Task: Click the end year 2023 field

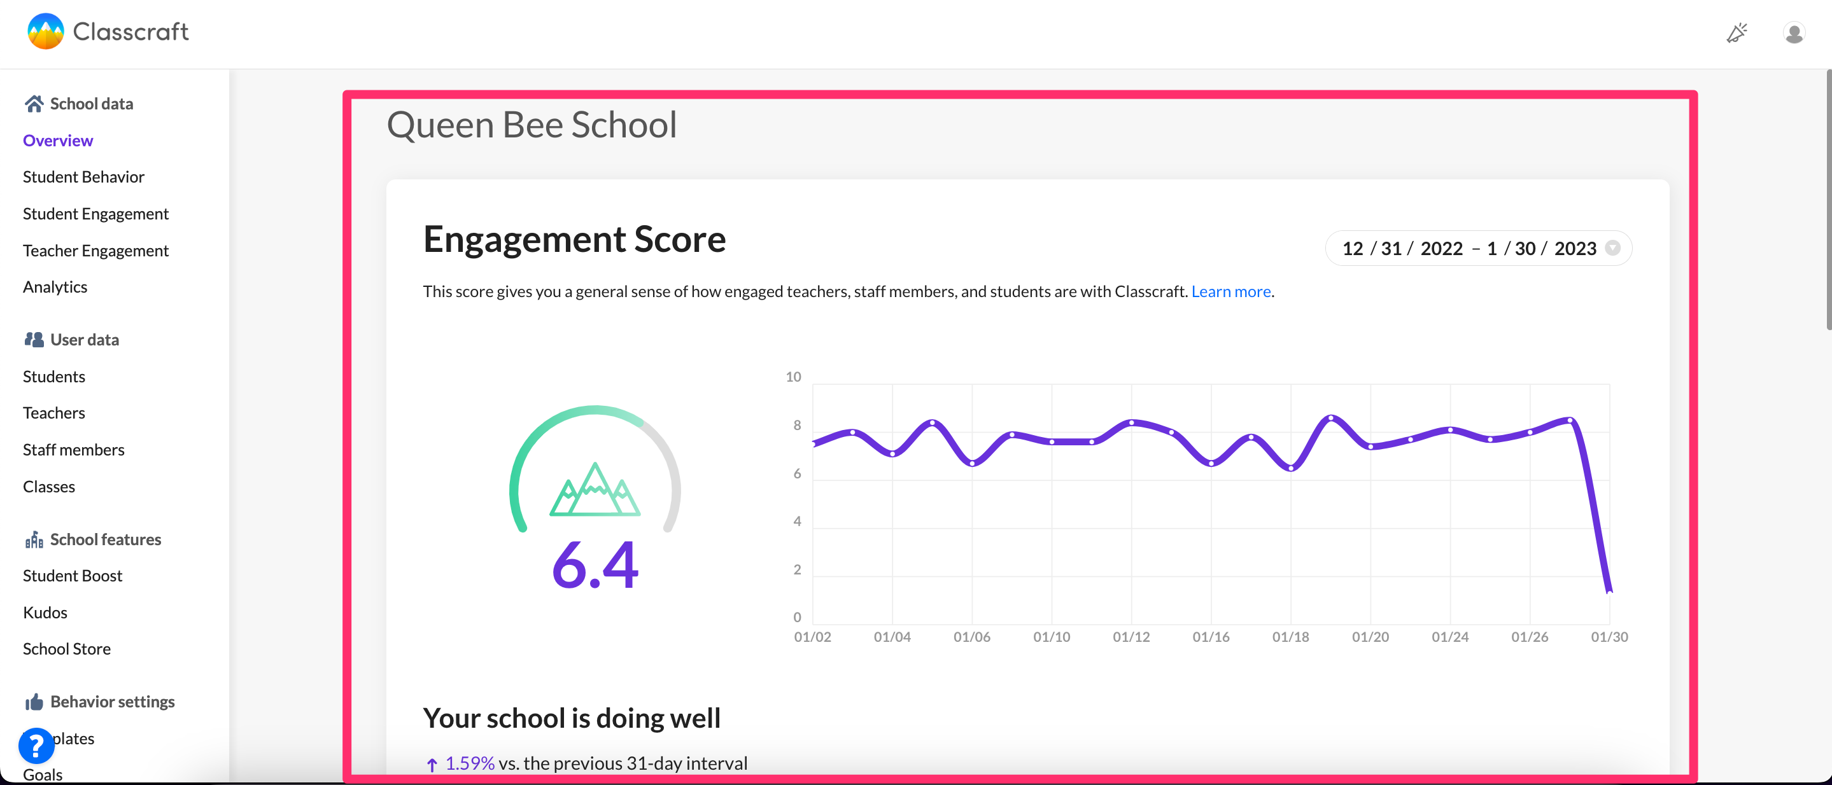Action: pos(1575,248)
